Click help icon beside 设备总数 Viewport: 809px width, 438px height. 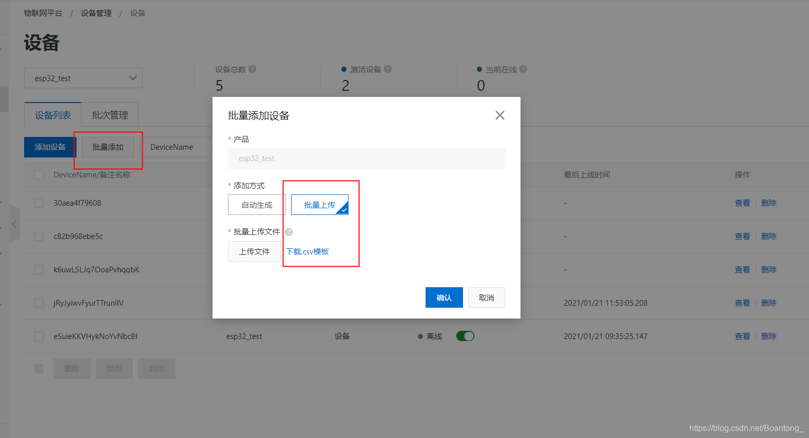point(253,69)
